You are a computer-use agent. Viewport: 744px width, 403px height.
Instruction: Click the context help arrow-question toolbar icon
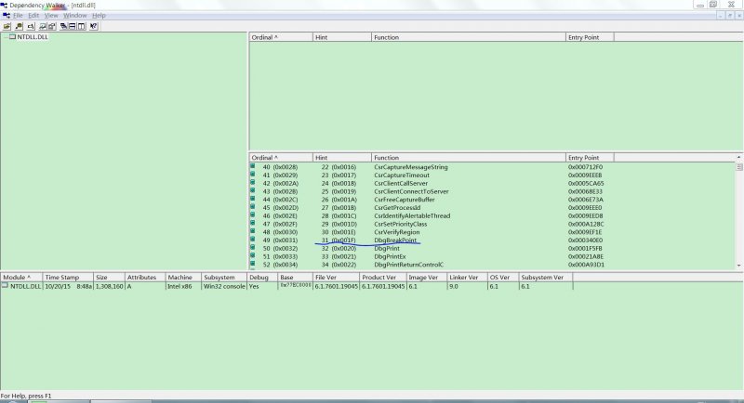click(x=94, y=26)
